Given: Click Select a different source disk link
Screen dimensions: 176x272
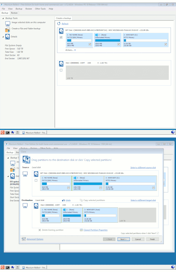Looking at the screenshot, I should coord(143,168).
